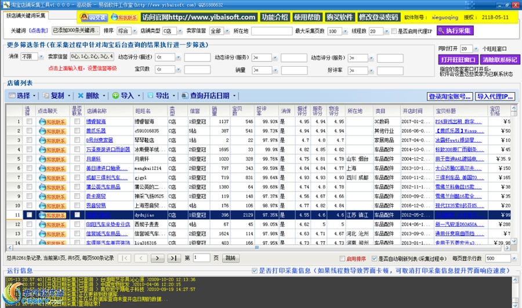Click 和我联系 chat icon in highlighted row 11
The height and width of the screenshot is (308, 522).
(x=52, y=215)
